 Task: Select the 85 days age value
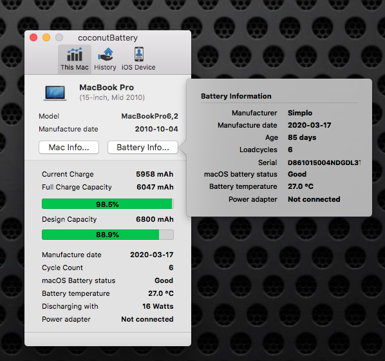302,137
